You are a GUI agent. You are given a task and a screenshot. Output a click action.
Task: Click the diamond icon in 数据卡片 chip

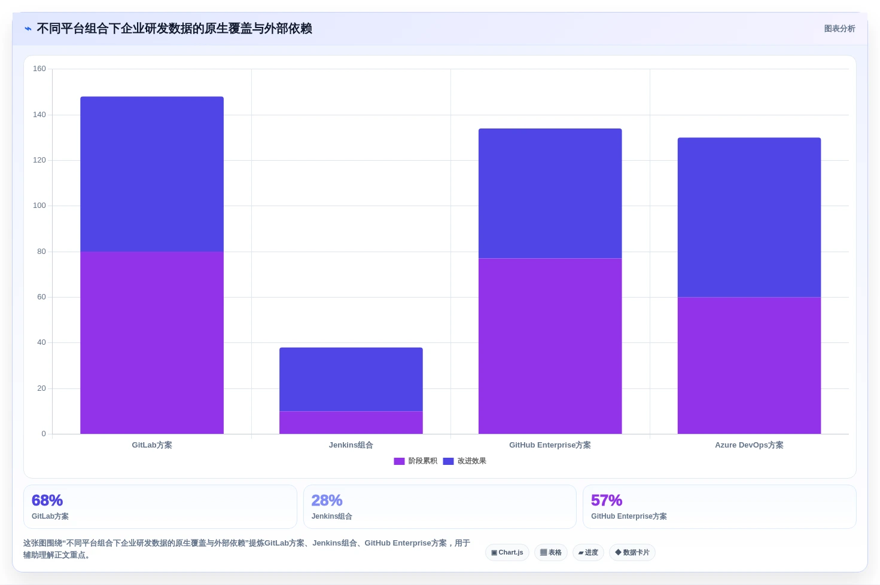(x=618, y=552)
